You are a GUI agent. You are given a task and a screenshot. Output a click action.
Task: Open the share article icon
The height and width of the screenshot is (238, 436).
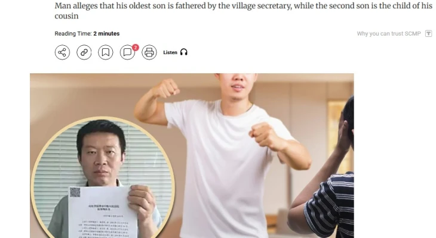pyautogui.click(x=62, y=52)
